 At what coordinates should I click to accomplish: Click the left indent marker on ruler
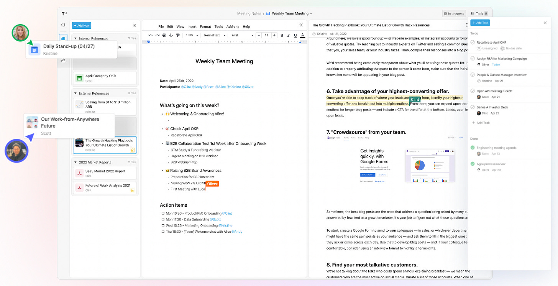148,41
